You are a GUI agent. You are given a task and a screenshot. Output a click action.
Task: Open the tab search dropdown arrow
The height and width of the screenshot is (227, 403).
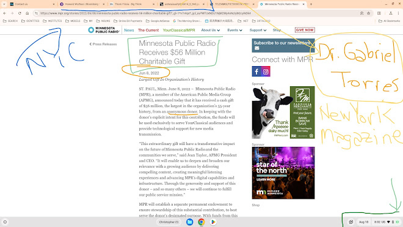pyautogui.click(x=4, y=4)
